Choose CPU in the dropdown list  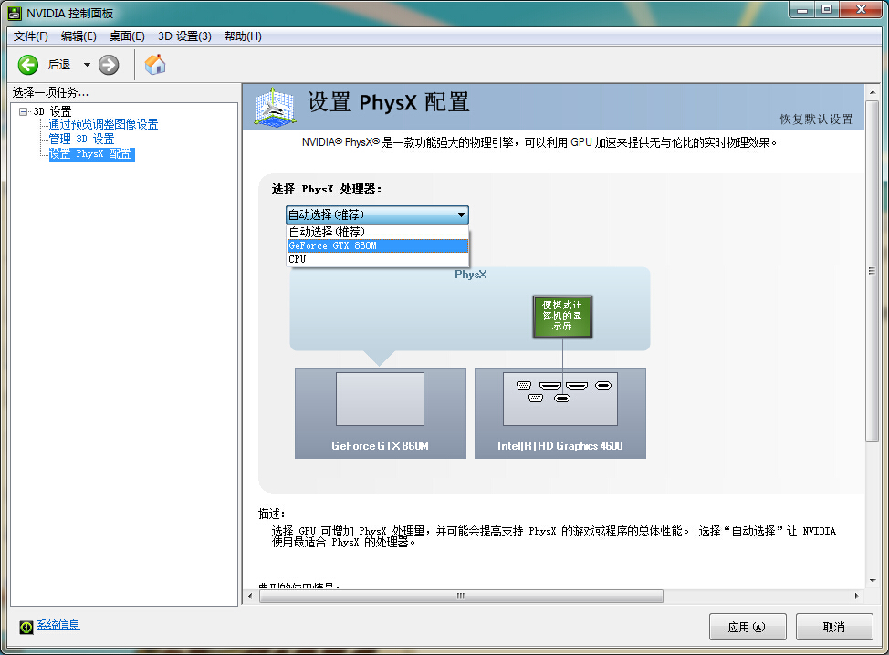[x=378, y=259]
